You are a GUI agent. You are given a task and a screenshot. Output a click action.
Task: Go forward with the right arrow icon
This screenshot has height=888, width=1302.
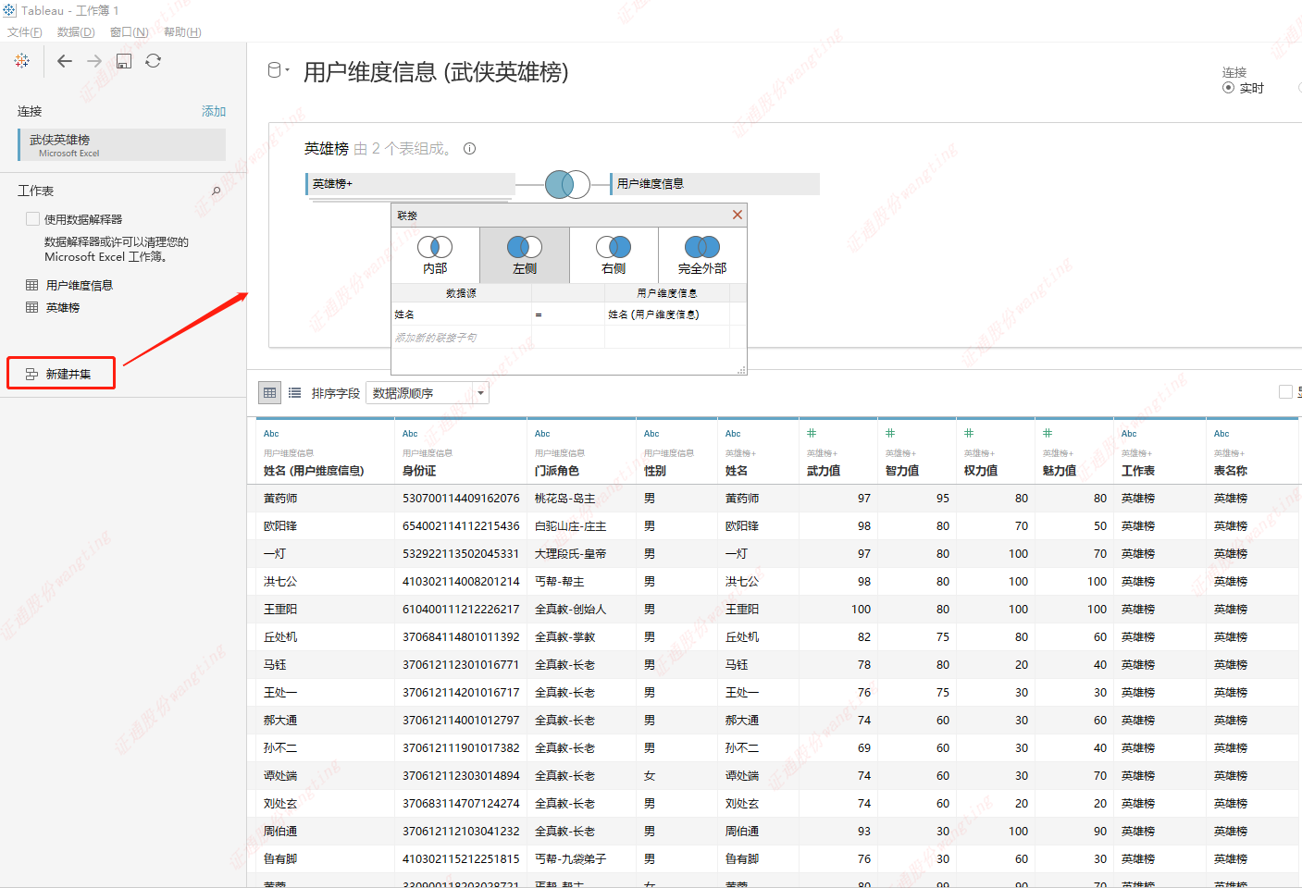coord(94,61)
